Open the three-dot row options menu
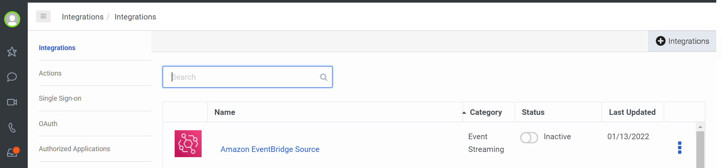Image resolution: width=723 pixels, height=168 pixels. (680, 148)
